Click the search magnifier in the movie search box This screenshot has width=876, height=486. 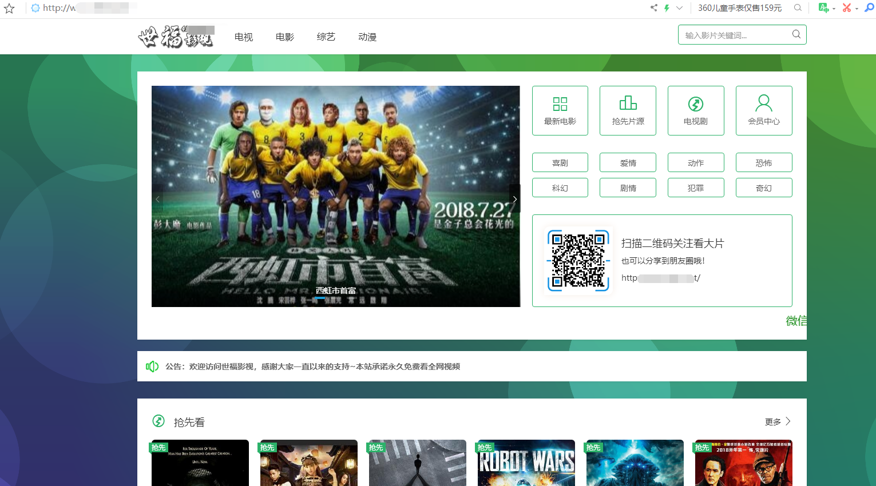click(796, 34)
